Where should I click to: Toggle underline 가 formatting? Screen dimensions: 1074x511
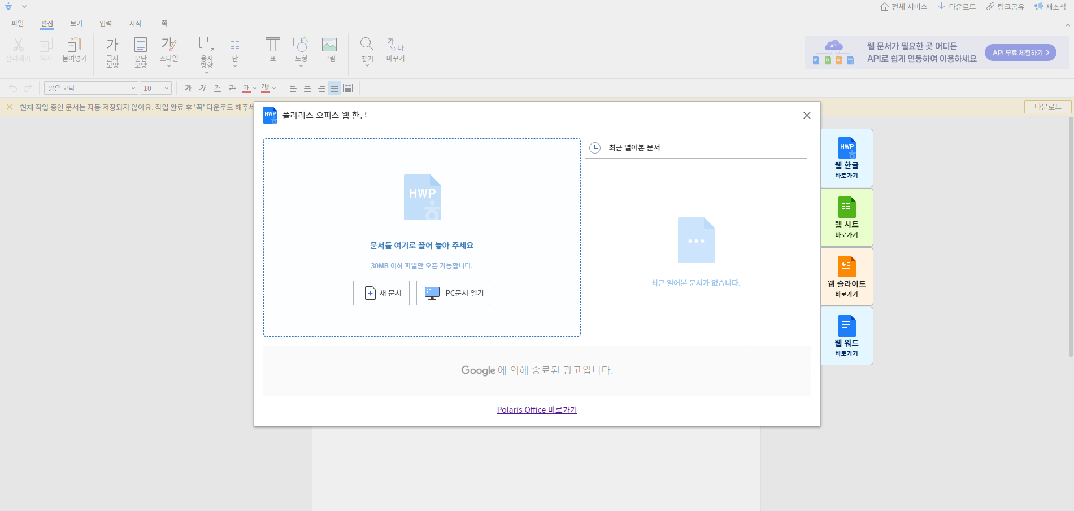218,88
